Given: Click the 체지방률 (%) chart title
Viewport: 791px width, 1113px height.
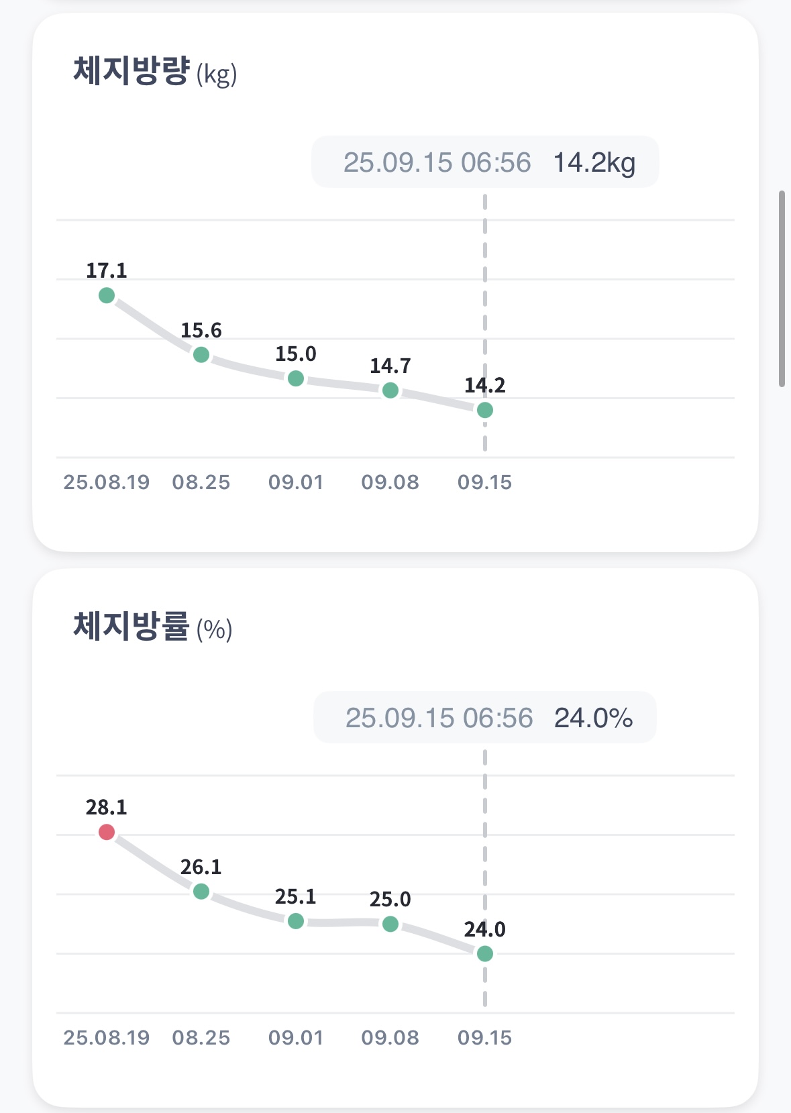Looking at the screenshot, I should [x=153, y=627].
